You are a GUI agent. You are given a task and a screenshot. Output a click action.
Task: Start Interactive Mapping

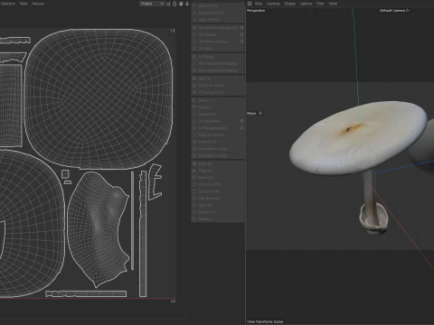(x=218, y=63)
